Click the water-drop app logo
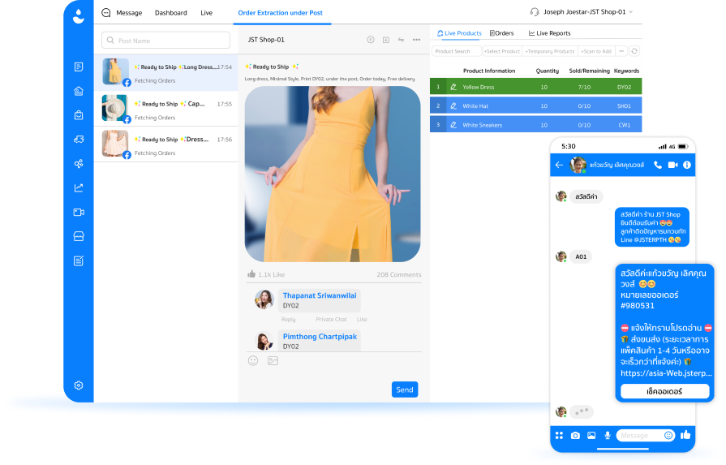The width and height of the screenshot is (726, 465). click(79, 16)
